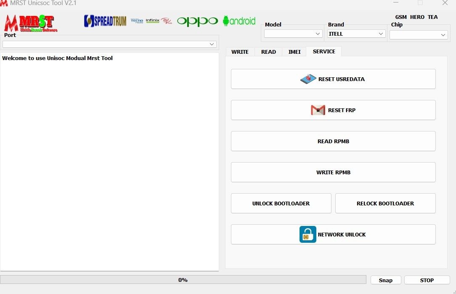Screen dimensions: 456x294
Task: Click the Tecno logo in header
Action: [x=137, y=21]
